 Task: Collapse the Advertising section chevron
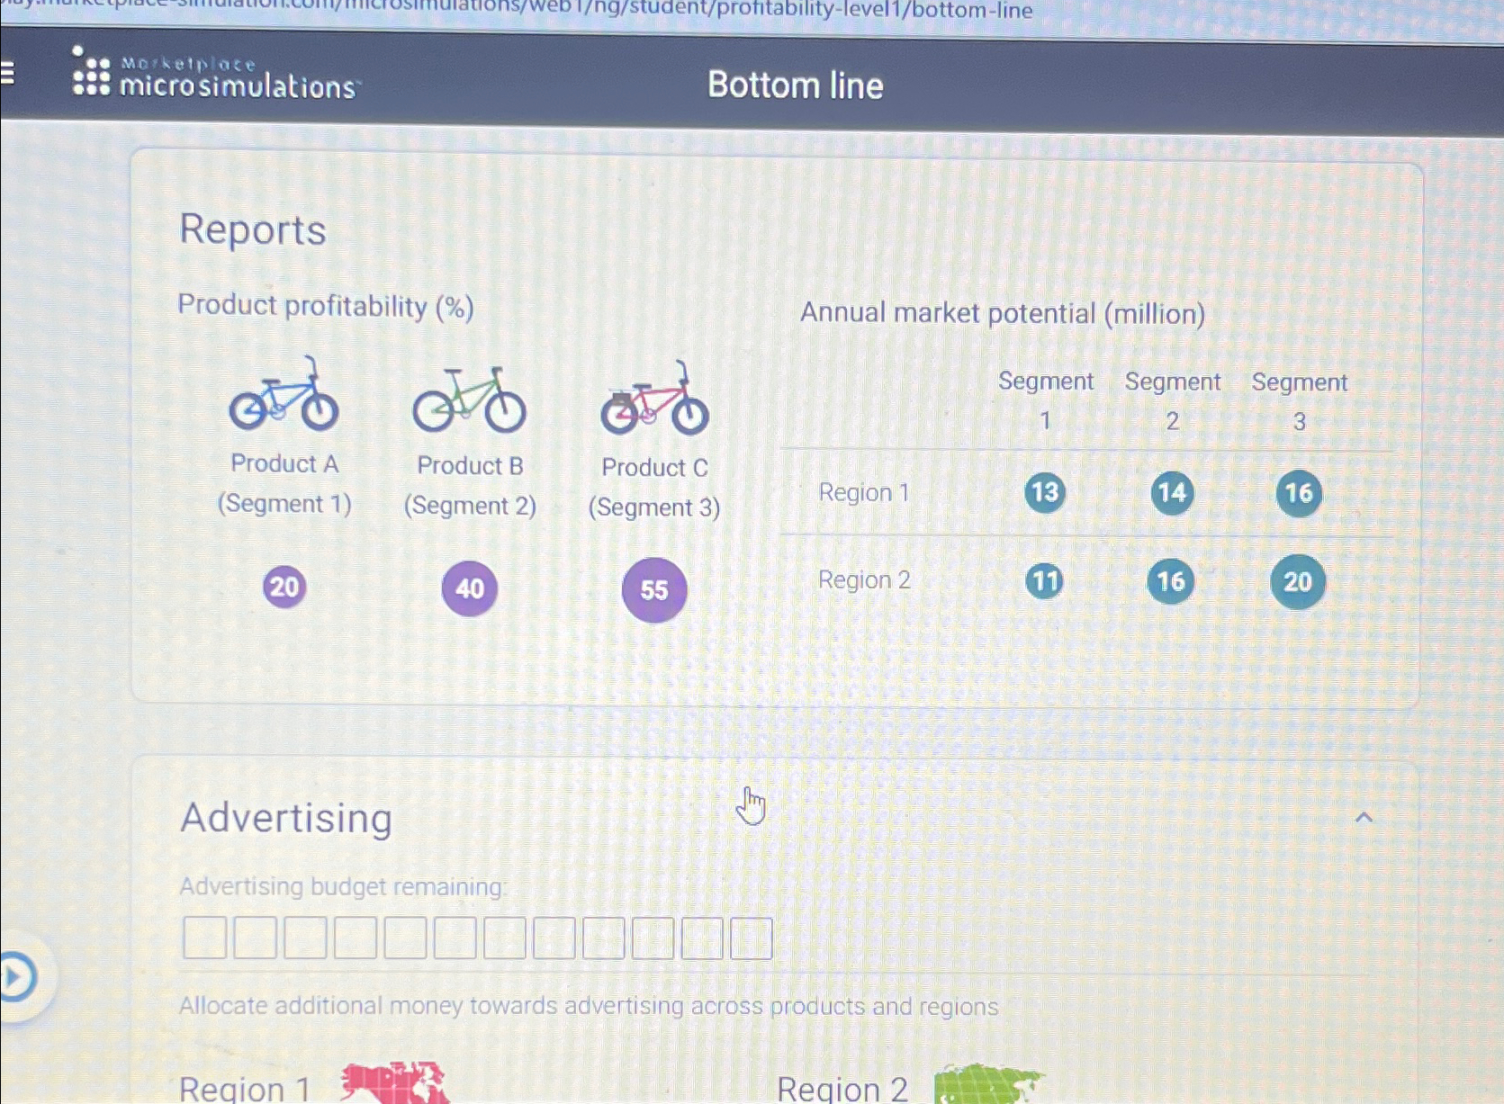[x=1364, y=817]
